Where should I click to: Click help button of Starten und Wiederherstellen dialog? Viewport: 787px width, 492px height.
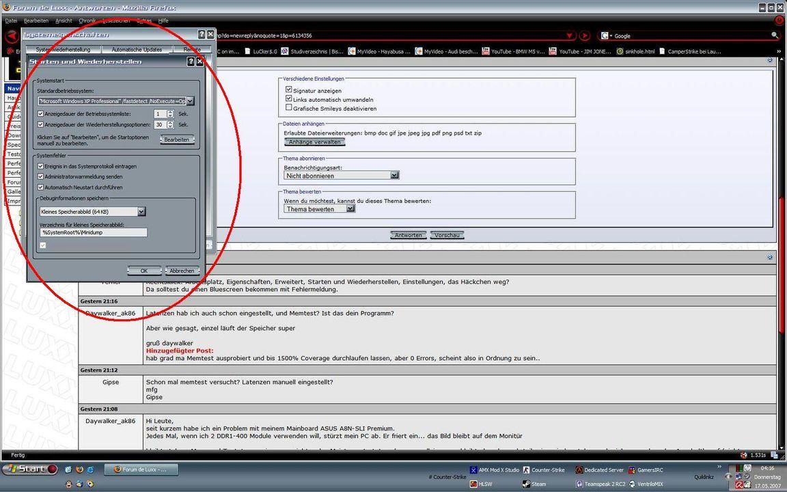point(190,61)
